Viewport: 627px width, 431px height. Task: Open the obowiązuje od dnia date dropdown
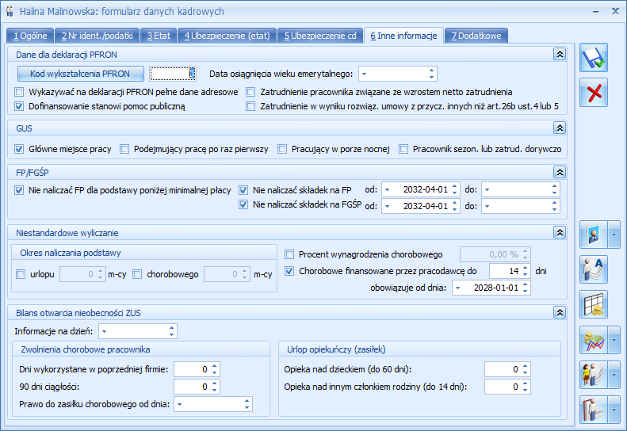[458, 288]
